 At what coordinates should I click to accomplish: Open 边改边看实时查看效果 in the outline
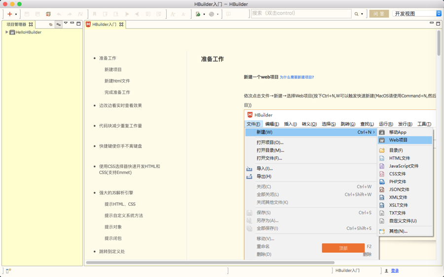tap(120, 105)
